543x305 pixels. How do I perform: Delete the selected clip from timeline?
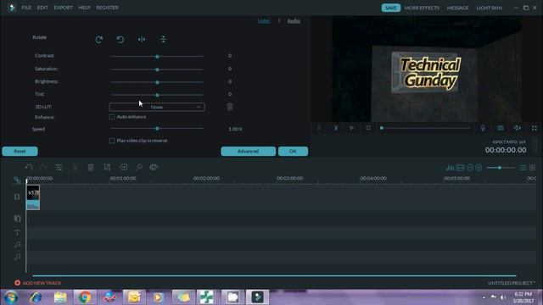(91, 168)
